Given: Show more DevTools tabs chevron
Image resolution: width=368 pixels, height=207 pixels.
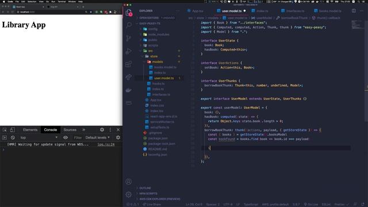Looking at the screenshot, I should point(83,130).
